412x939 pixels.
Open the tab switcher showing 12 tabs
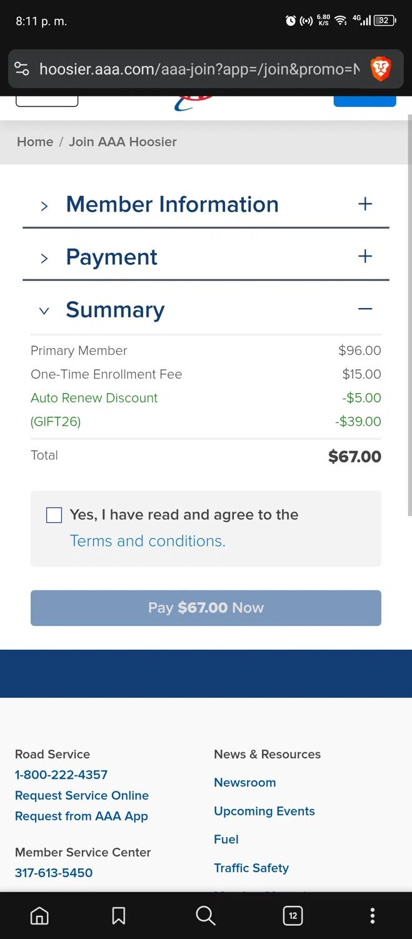tap(293, 916)
